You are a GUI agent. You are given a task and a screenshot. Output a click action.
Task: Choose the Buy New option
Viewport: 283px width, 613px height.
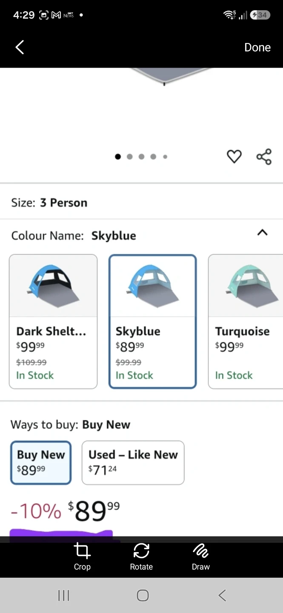point(41,463)
